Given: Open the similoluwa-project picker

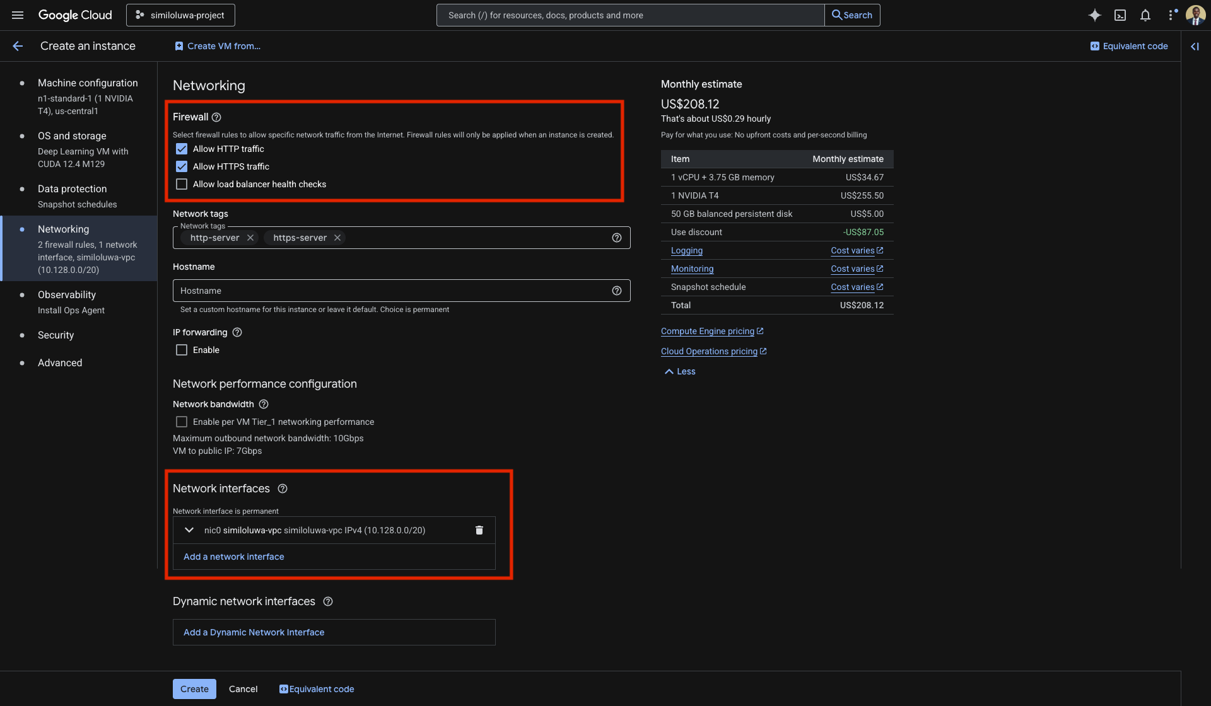Looking at the screenshot, I should pyautogui.click(x=180, y=14).
